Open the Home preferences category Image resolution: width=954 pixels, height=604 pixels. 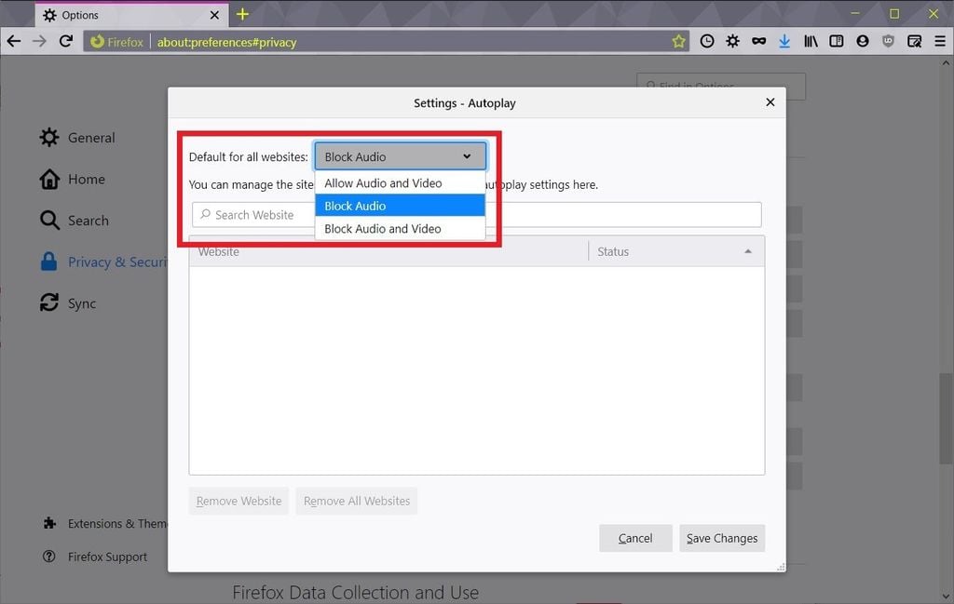coord(73,180)
